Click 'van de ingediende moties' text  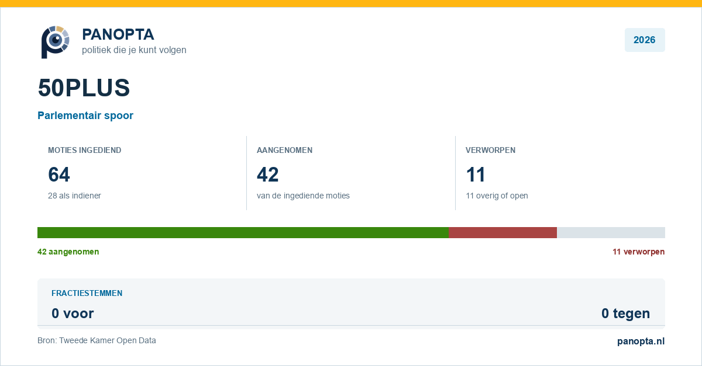click(303, 196)
